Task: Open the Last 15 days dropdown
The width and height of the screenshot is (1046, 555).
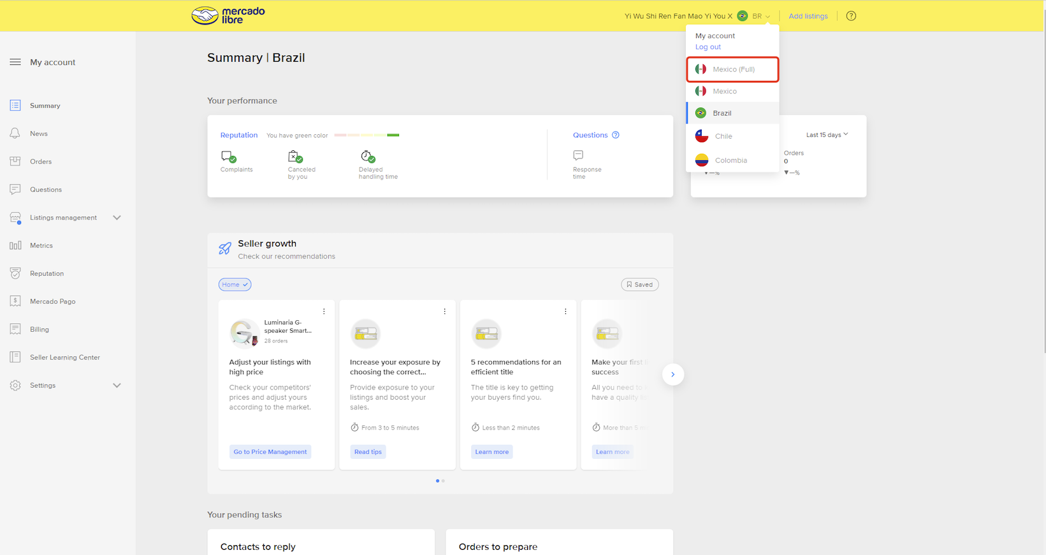Action: pos(827,135)
